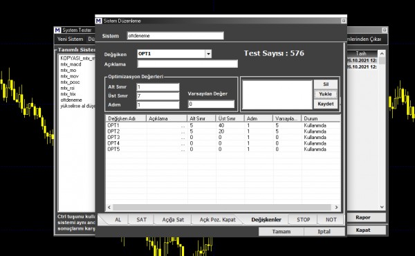The width and height of the screenshot is (415, 256).
Task: Click the Açıklama column header
Action: (167, 118)
